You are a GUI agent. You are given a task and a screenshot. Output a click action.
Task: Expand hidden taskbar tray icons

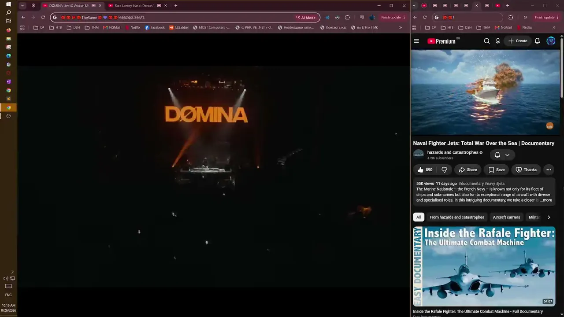coord(12,272)
